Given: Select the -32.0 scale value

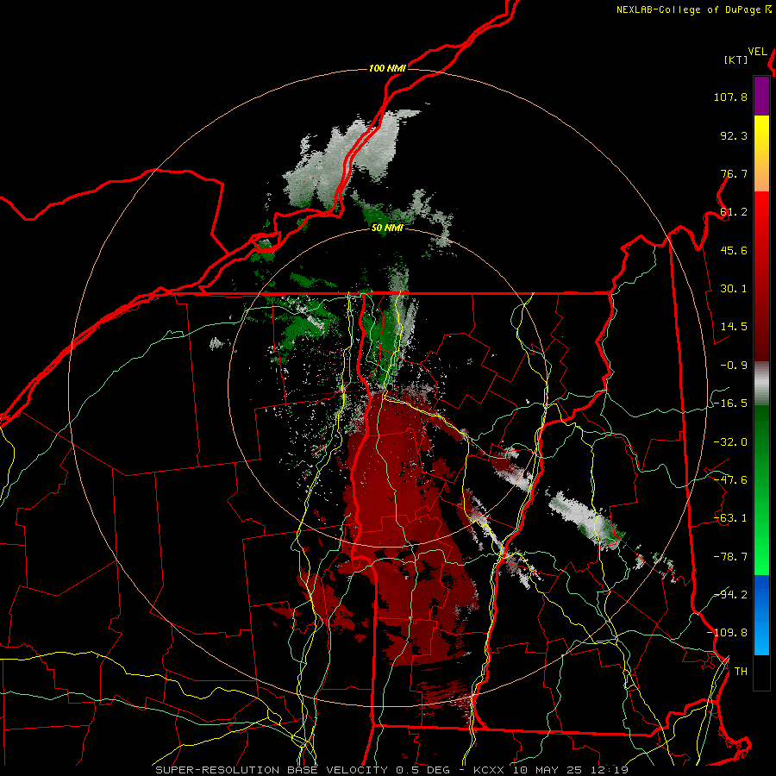Looking at the screenshot, I should (730, 442).
